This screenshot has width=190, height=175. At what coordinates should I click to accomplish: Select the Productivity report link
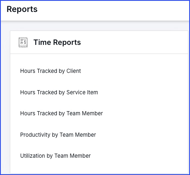tap(58, 135)
